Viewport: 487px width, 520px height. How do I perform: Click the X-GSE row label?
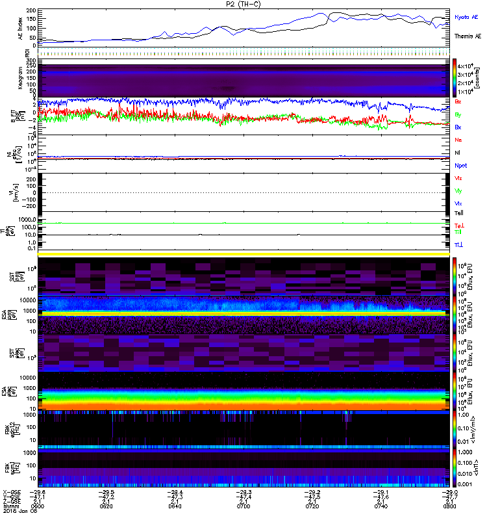coord(12,493)
